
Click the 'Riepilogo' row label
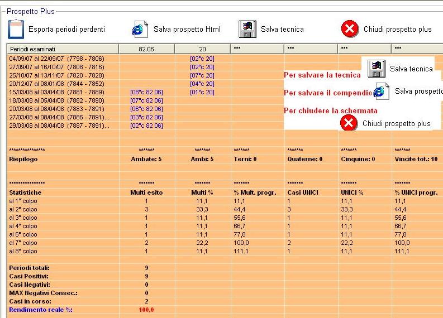pyautogui.click(x=23, y=159)
